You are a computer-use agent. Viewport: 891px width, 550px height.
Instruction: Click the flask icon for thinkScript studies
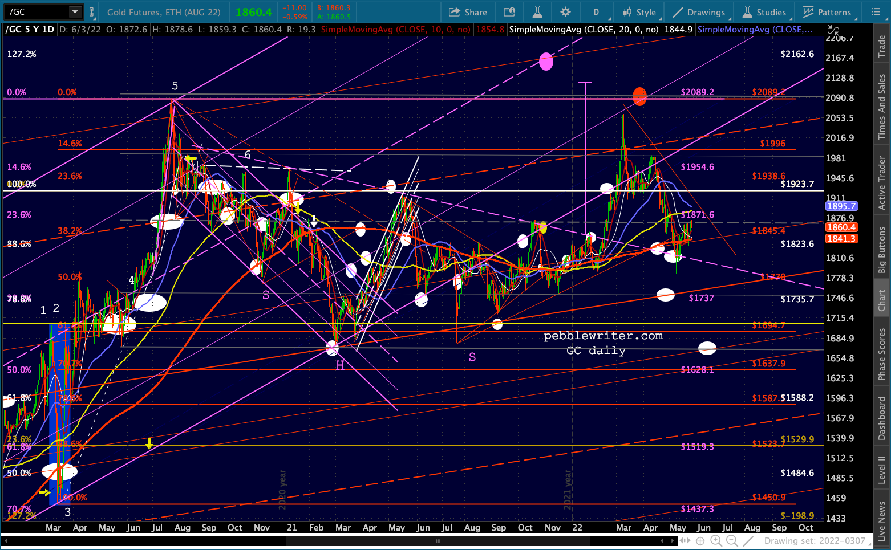click(x=537, y=12)
